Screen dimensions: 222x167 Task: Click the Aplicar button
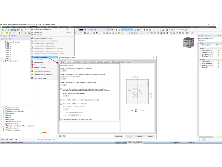pyautogui.click(x=150, y=136)
